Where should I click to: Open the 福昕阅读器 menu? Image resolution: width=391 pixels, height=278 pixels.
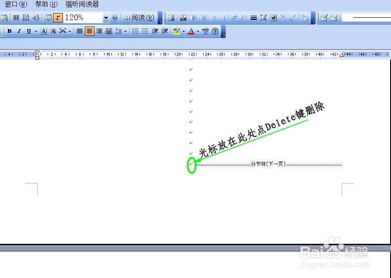pos(82,4)
